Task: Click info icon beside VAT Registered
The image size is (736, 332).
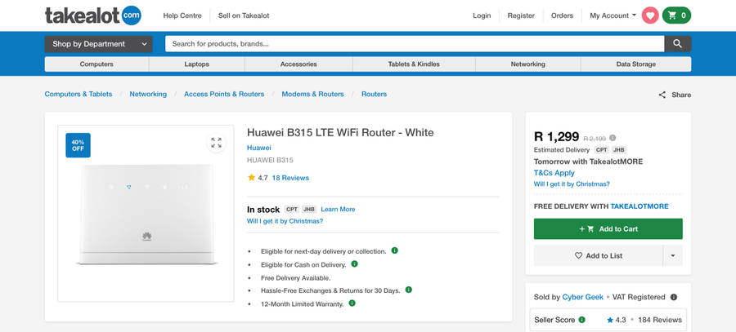Action: coord(674,297)
